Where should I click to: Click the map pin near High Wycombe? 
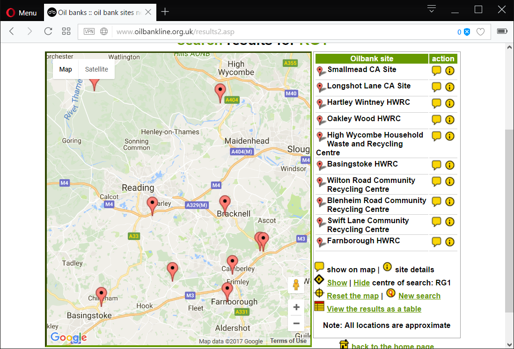click(x=220, y=93)
